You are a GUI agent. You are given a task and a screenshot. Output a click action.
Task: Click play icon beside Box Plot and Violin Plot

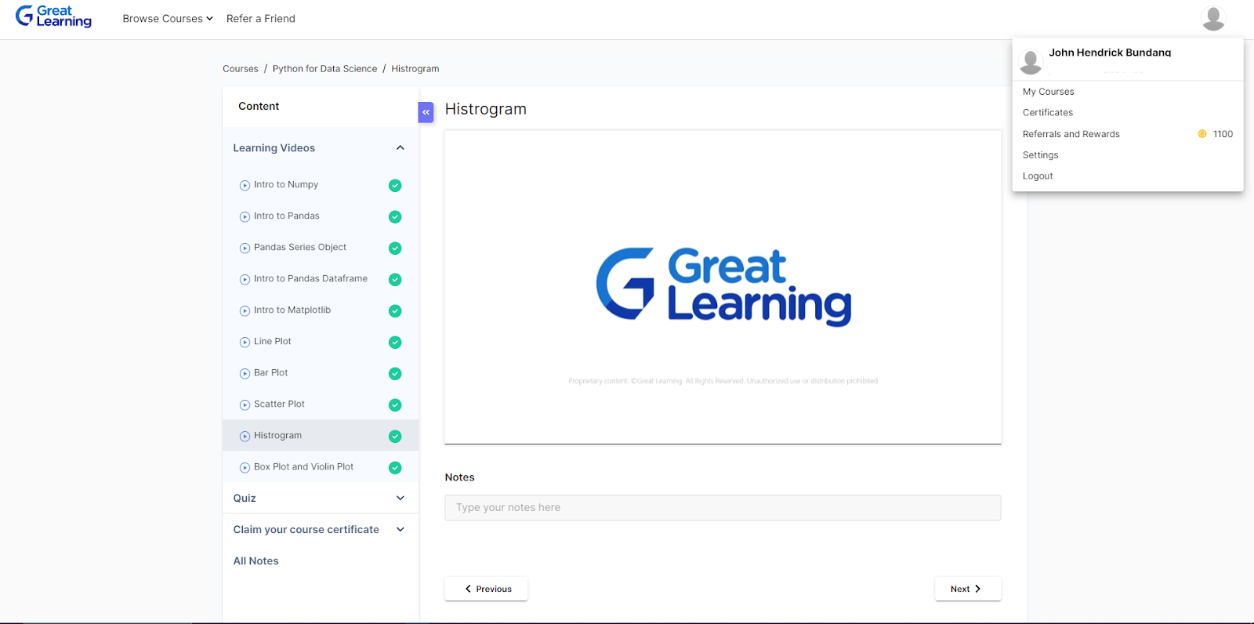pos(245,468)
